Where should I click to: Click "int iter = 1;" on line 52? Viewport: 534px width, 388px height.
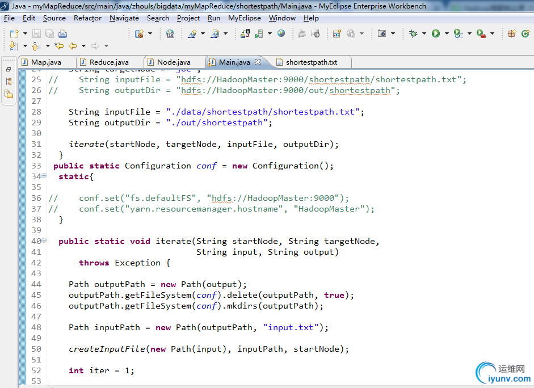pyautogui.click(x=101, y=370)
